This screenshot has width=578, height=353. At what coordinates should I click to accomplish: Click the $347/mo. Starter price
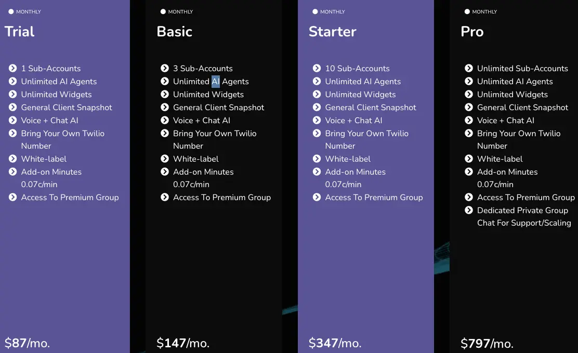(335, 343)
